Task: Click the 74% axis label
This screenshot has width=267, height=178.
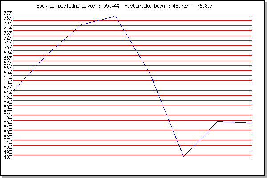Action: click(8, 28)
